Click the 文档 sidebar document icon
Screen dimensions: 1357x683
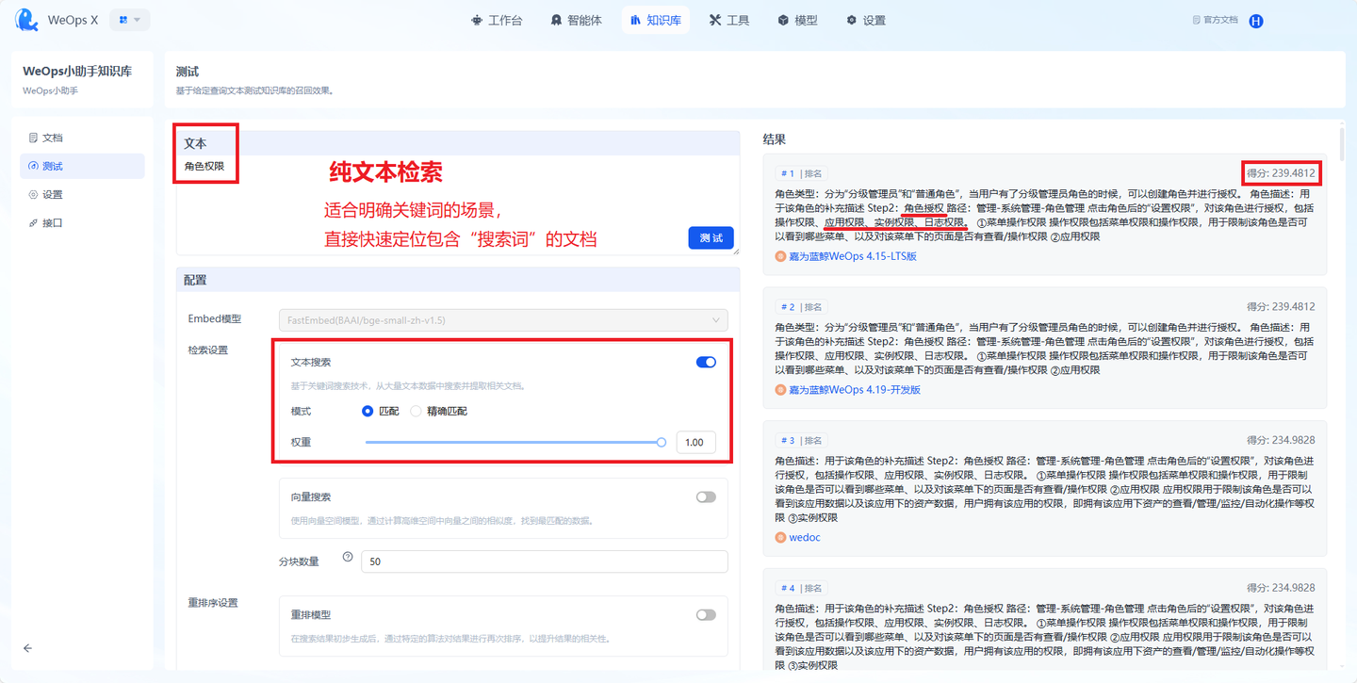pyautogui.click(x=34, y=138)
